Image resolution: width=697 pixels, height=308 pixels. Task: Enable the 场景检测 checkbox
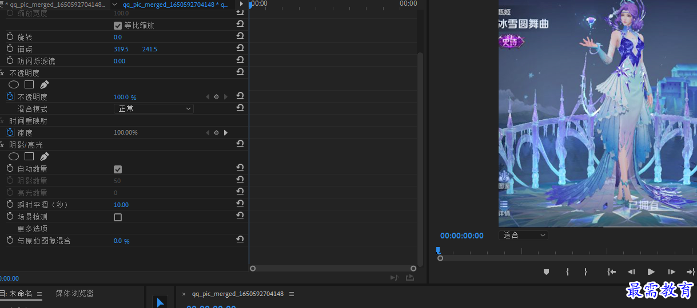point(118,217)
